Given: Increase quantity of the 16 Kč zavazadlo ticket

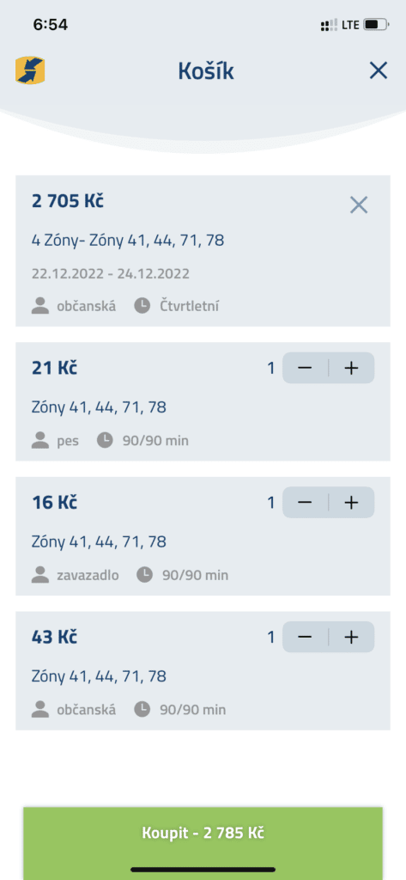Looking at the screenshot, I should [352, 502].
